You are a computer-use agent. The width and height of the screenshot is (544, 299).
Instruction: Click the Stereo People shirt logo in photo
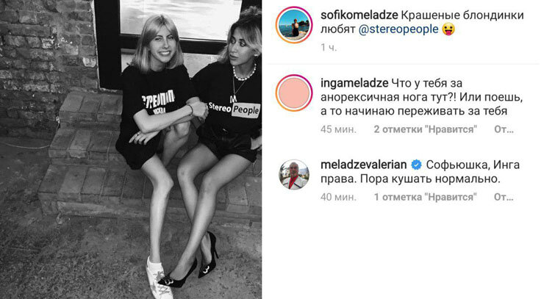(234, 109)
